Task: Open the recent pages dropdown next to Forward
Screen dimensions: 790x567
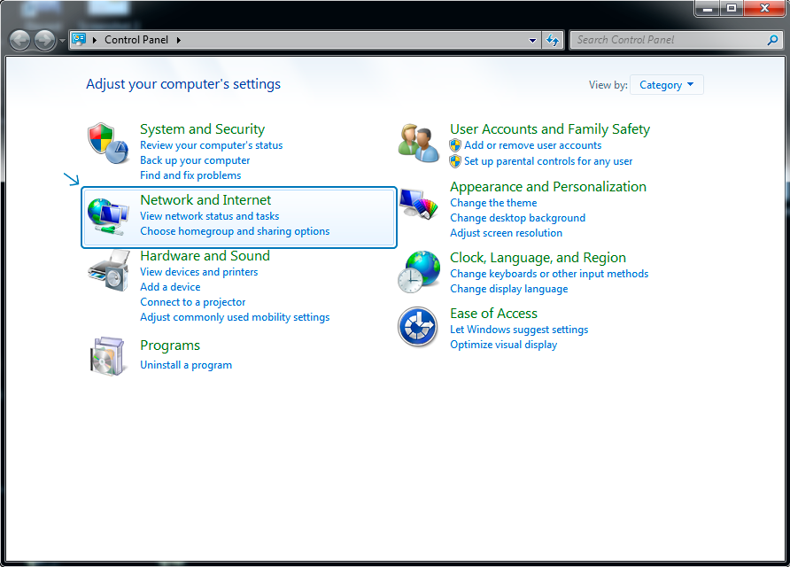Action: coord(62,41)
